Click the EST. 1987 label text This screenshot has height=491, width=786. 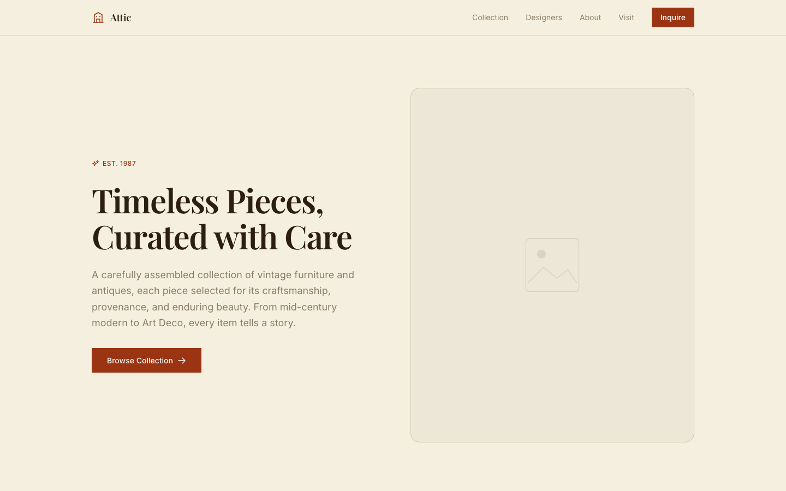[x=119, y=164]
